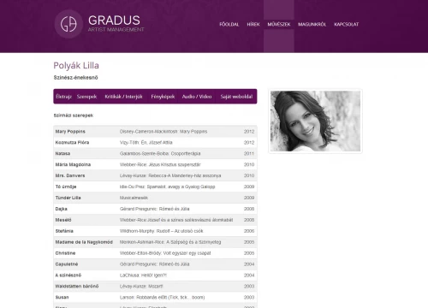Image resolution: width=428 pixels, height=308 pixels.
Task: Click the Gradus GA logo icon
Action: pyautogui.click(x=68, y=24)
